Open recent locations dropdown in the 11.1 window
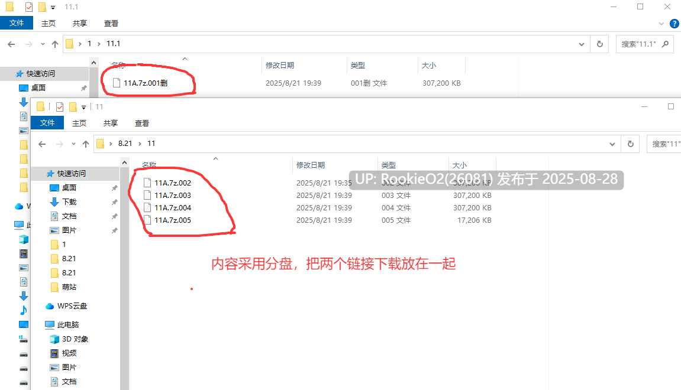Screen dimensions: 681x390 pyautogui.click(x=43, y=44)
